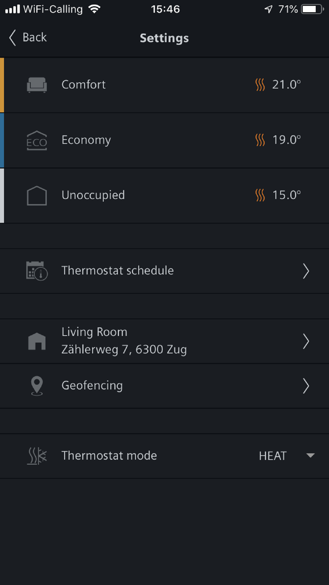This screenshot has height=585, width=329.
Task: Tap the heating waves icon beside 21.0°
Action: (260, 85)
